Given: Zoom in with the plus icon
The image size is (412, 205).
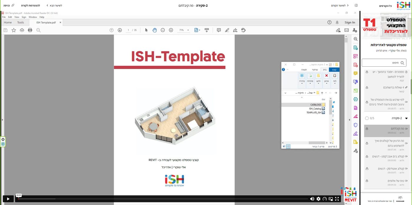Looking at the screenshot, I should pos(171,30).
